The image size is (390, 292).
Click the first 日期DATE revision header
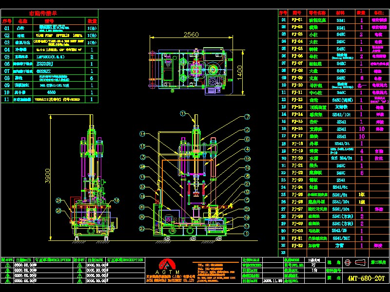(23, 260)
